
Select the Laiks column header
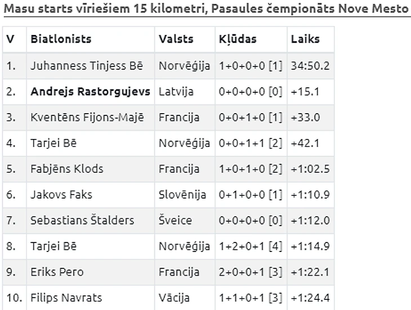[305, 39]
